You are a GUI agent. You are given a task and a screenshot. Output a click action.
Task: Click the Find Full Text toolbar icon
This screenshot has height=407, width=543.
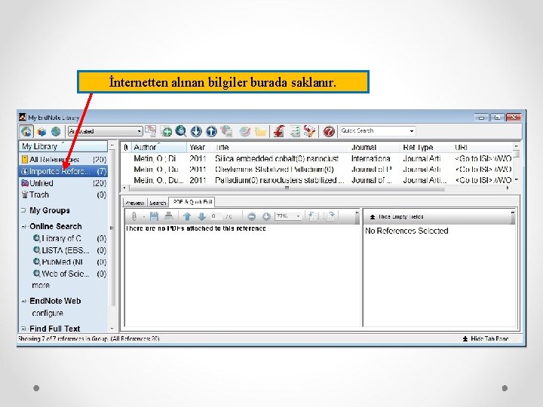tap(226, 131)
